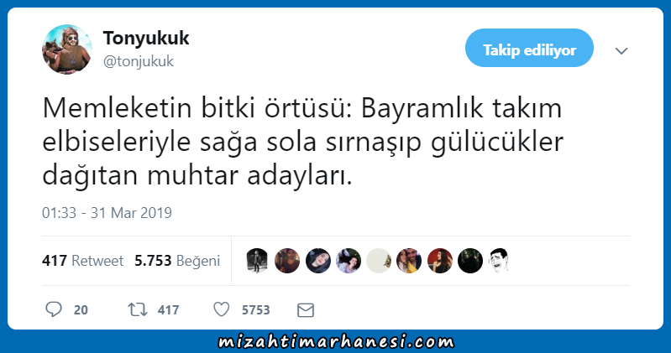Image resolution: width=671 pixels, height=353 pixels.
Task: Like the tweet with the heart icon
Action: coord(221,309)
